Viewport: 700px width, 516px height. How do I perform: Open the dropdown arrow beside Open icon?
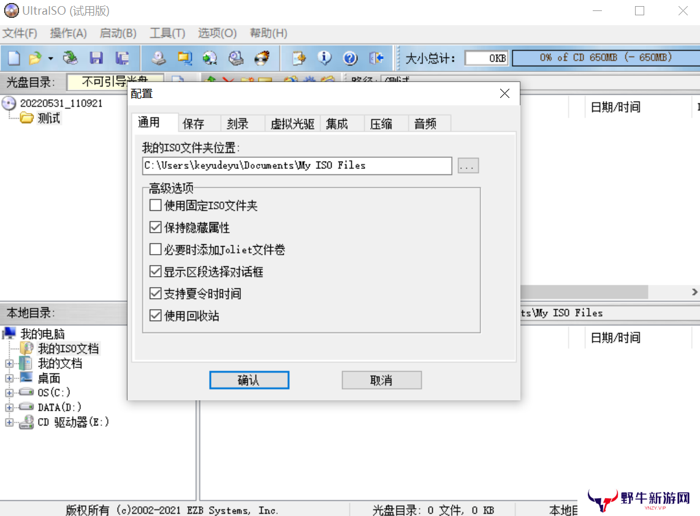(x=50, y=58)
